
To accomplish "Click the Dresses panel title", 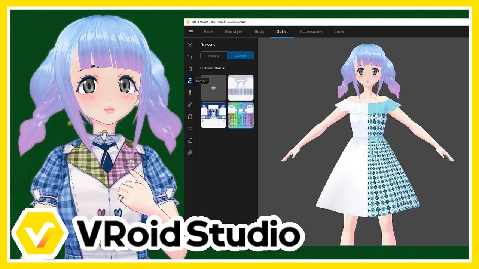I will click(x=208, y=45).
